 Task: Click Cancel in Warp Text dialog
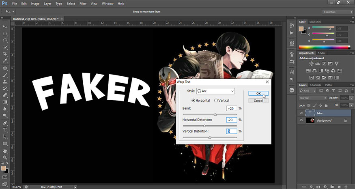tap(258, 101)
